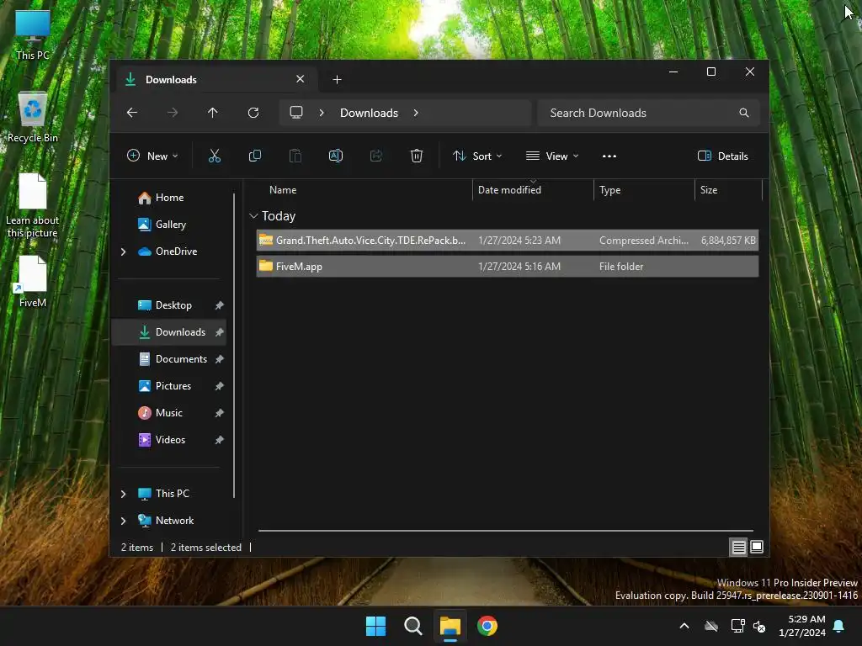
Task: Open This PC desktop icon
Action: coord(33,35)
